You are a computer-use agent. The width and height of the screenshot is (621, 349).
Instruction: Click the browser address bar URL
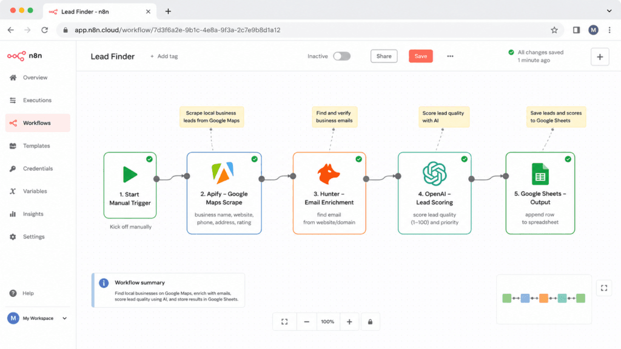point(178,30)
